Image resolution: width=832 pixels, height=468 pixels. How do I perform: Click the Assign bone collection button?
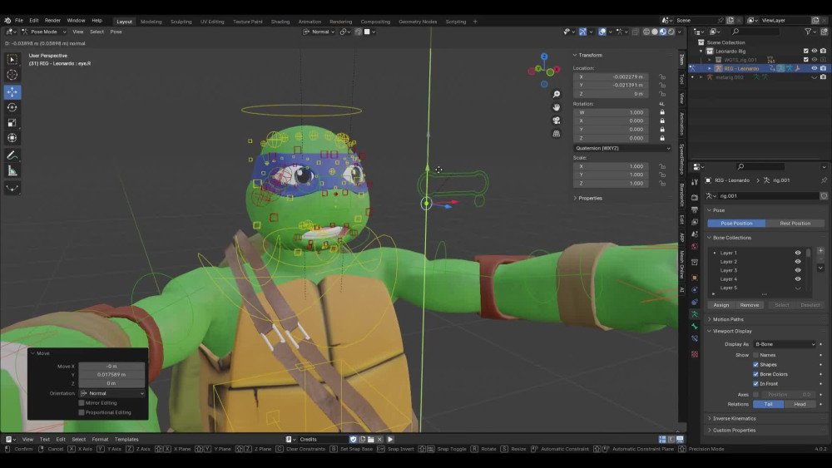pos(721,305)
